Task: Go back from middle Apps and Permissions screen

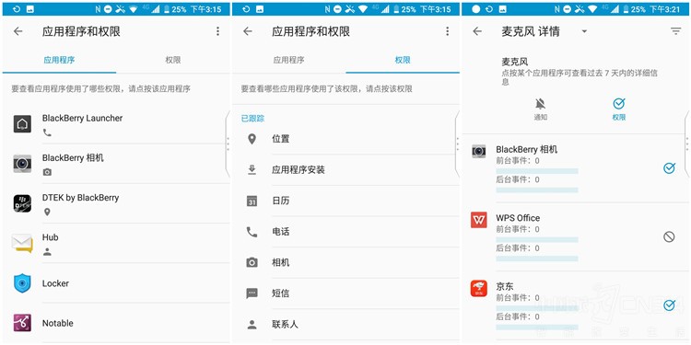Action: coord(248,31)
